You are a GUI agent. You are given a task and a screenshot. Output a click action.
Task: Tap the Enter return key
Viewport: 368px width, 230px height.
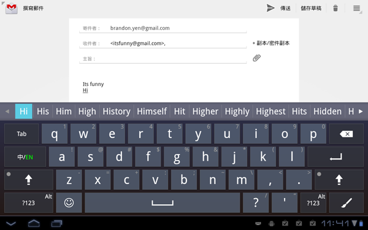coord(335,157)
